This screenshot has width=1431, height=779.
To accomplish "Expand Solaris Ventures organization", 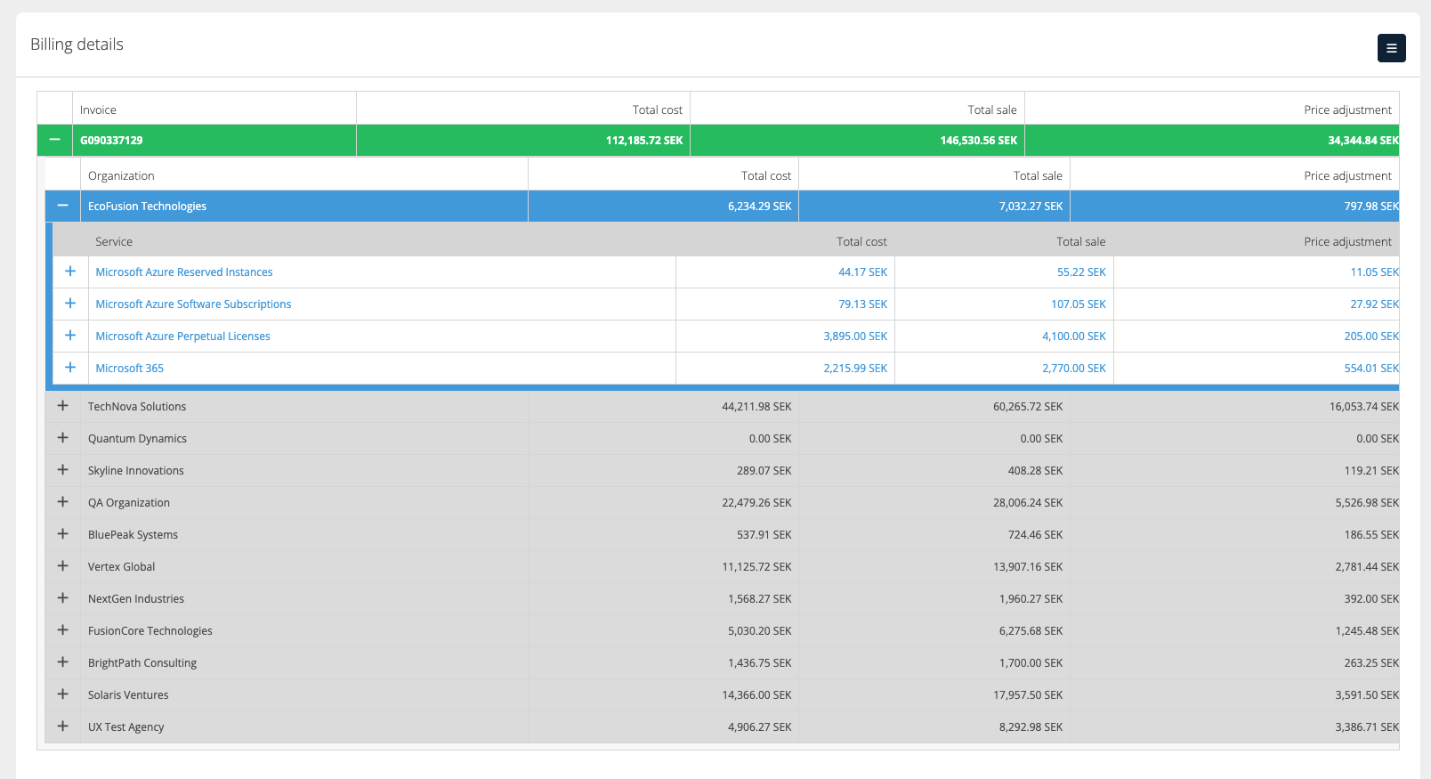I will [x=62, y=694].
